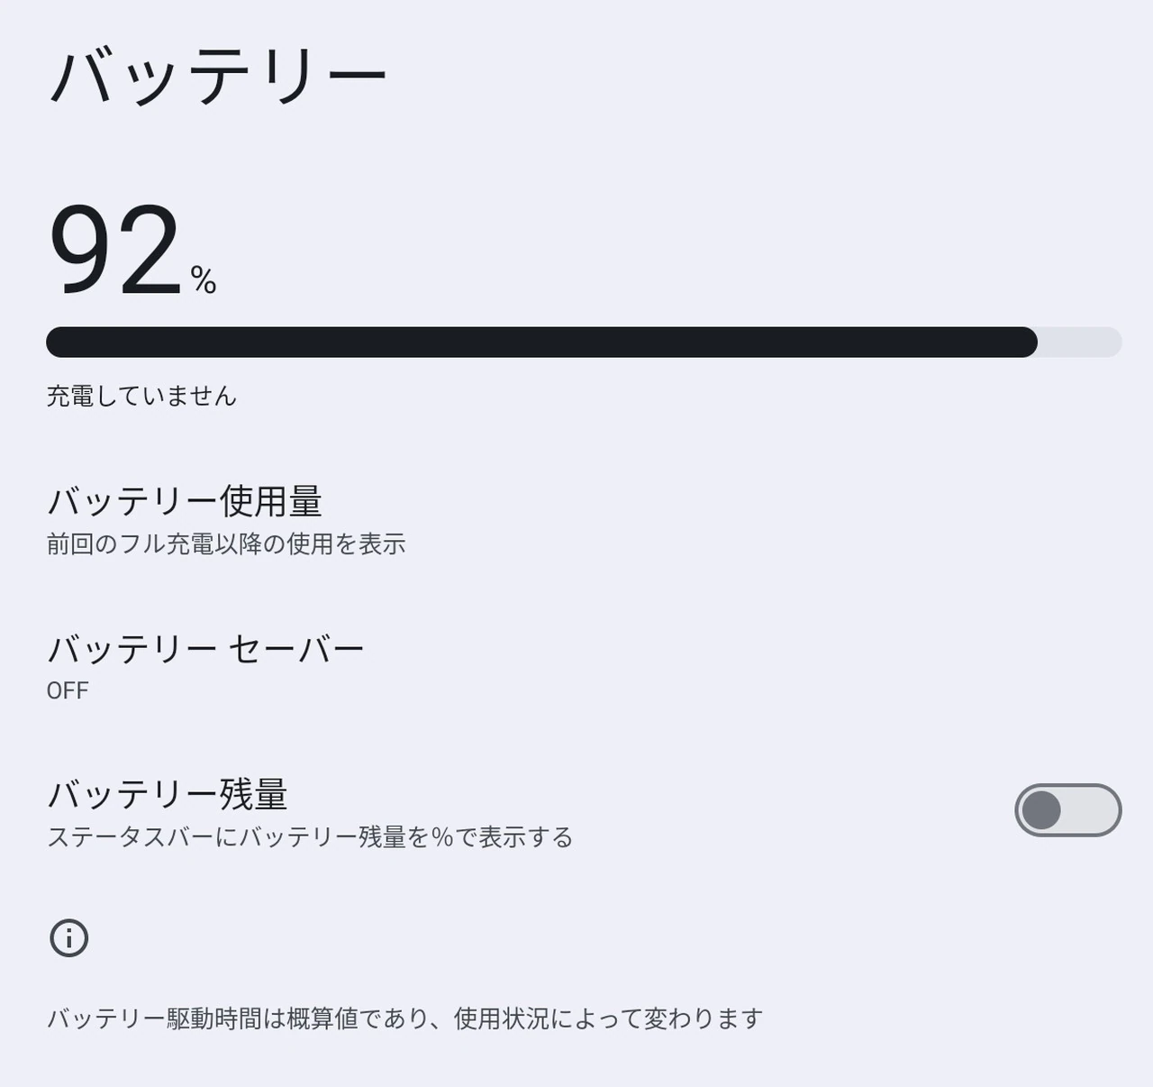Enable the バッテリー残量 percentage switch
Viewport: 1153px width, 1087px height.
(x=1067, y=810)
